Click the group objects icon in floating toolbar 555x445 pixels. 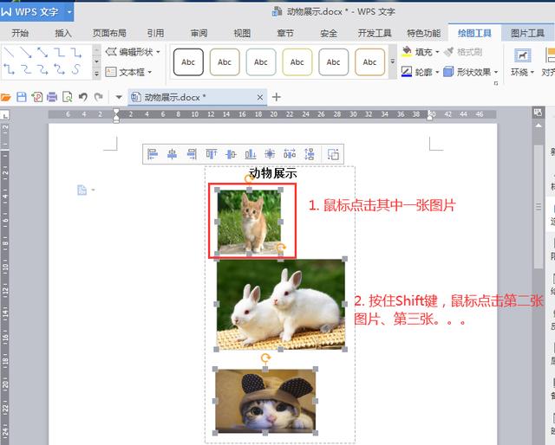coord(333,154)
